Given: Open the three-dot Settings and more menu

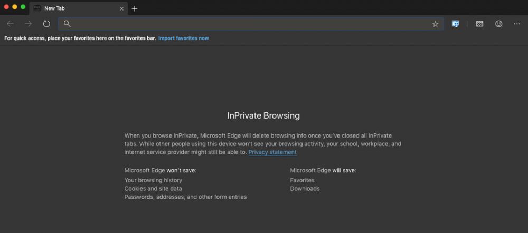Looking at the screenshot, I should (x=517, y=24).
